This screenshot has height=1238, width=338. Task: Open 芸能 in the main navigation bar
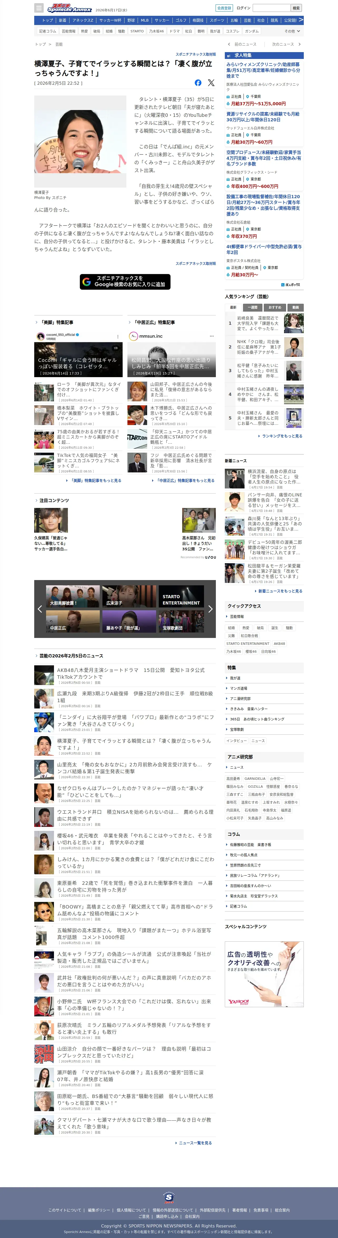pyautogui.click(x=248, y=21)
